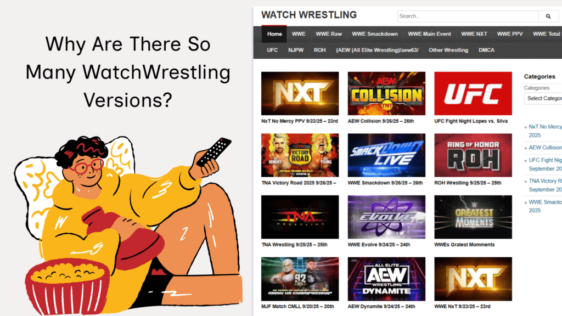Open the Smackdown Live thumbnail

pyautogui.click(x=386, y=155)
